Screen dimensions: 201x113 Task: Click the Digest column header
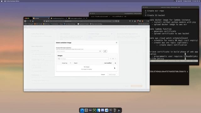(x=76, y=63)
